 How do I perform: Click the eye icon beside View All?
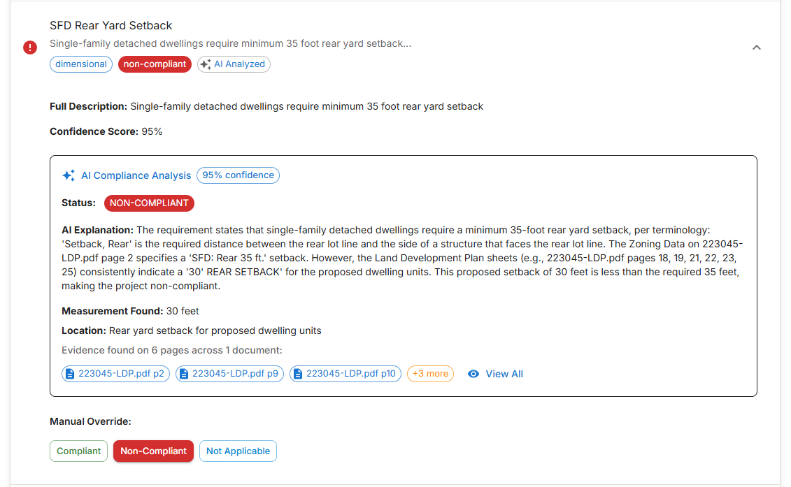point(473,374)
